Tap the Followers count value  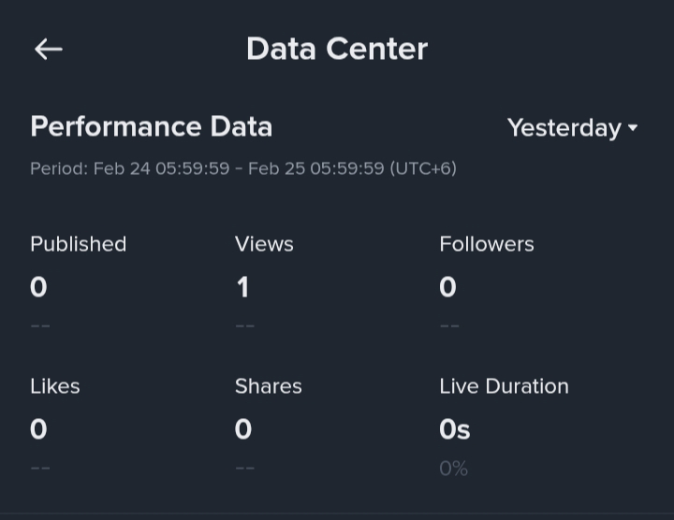(447, 287)
